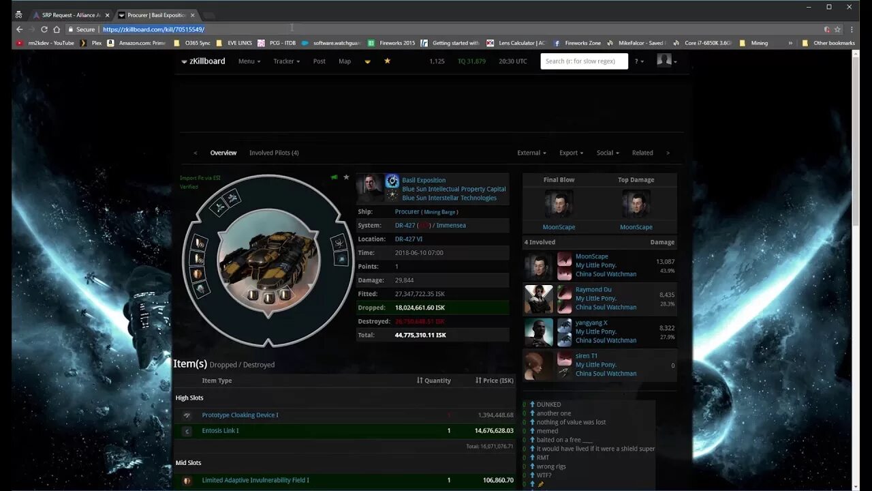Screen dimensions: 872x491
Task: Click the green flag icon above fitting
Action: (334, 177)
